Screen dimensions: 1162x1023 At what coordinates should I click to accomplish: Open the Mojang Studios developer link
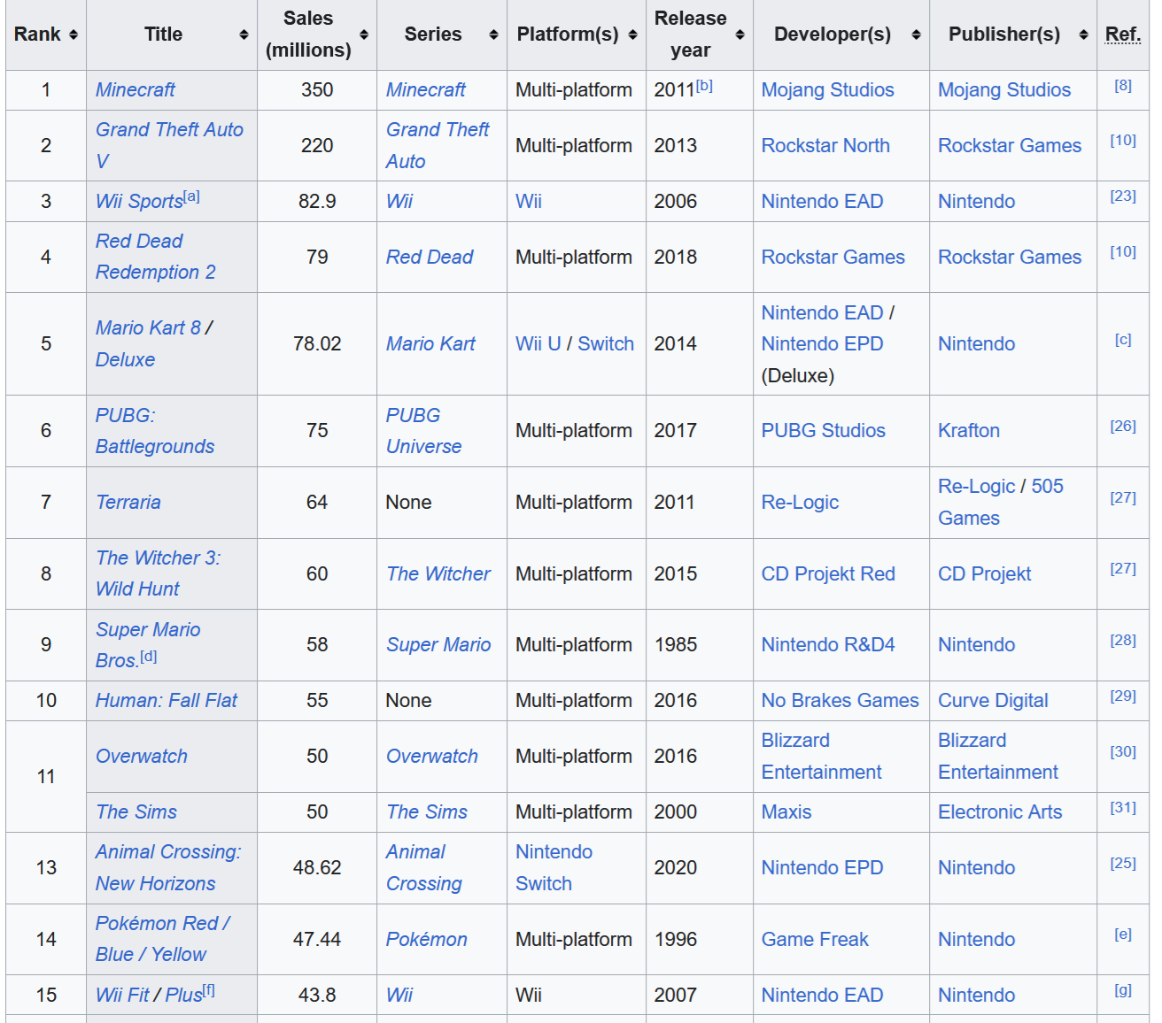click(x=828, y=90)
